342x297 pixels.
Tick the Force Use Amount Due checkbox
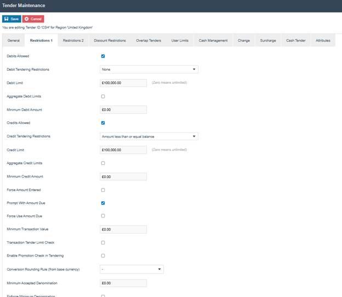point(103,216)
